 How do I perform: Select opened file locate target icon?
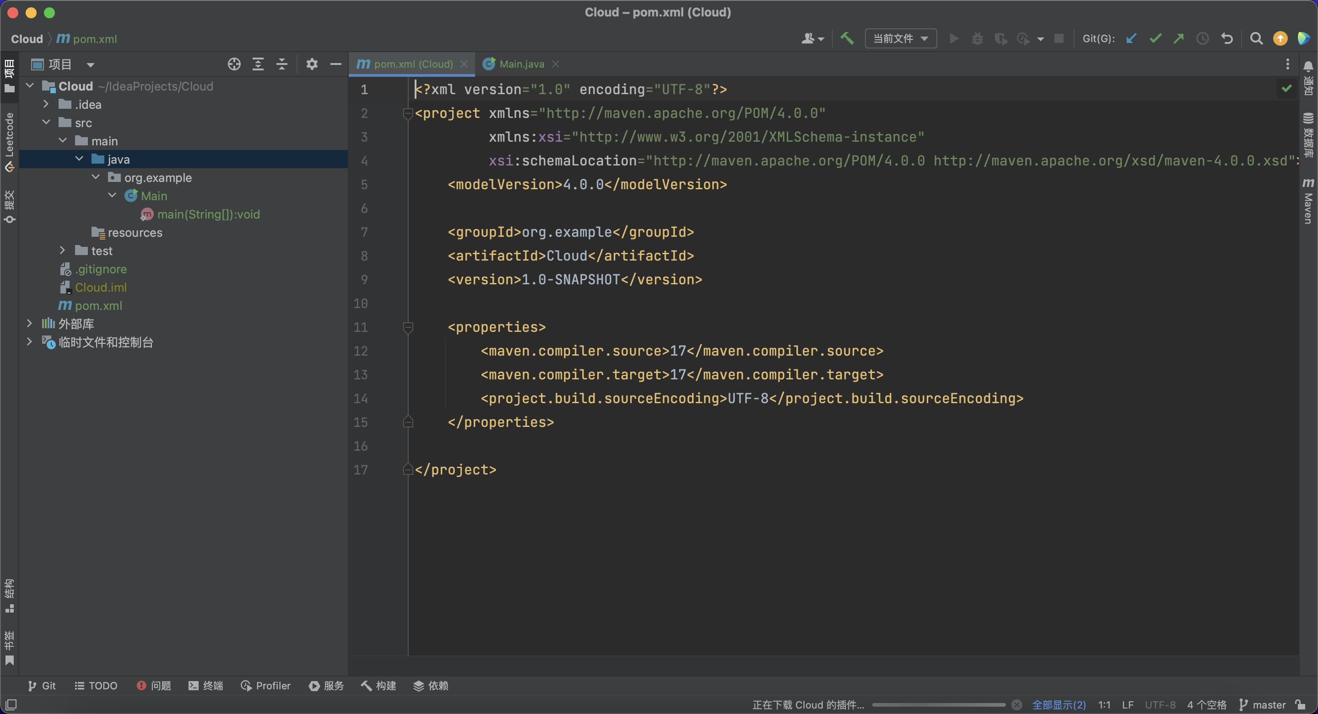coord(234,64)
